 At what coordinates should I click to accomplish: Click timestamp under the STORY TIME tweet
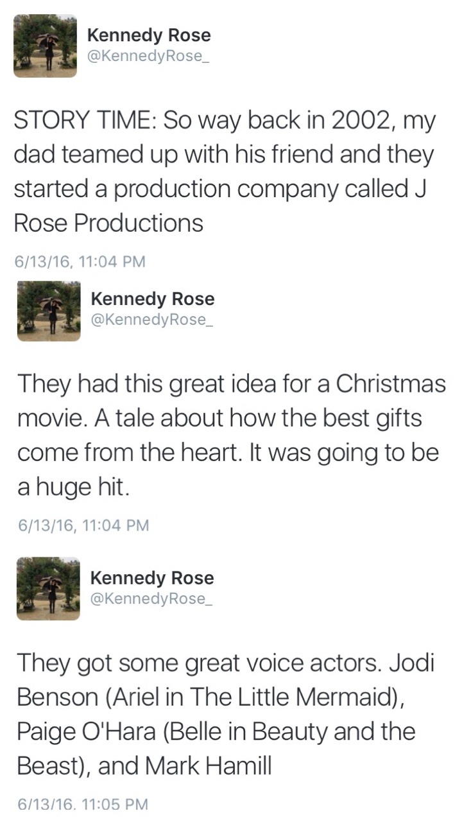80,261
